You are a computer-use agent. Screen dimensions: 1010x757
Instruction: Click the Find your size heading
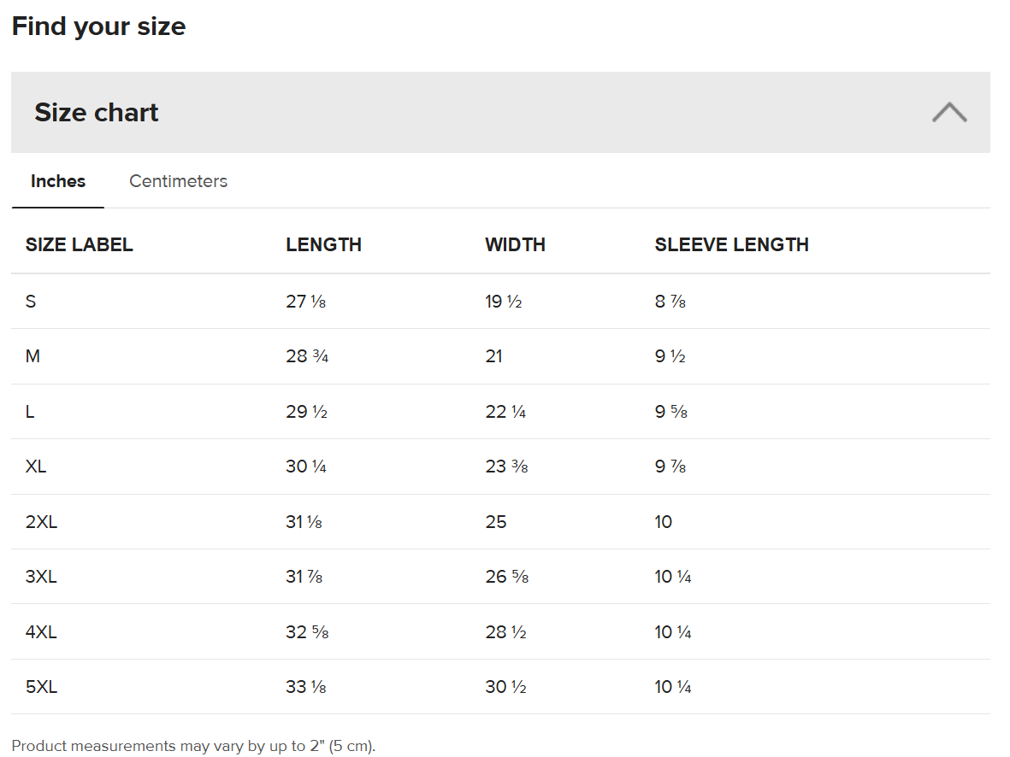[98, 26]
